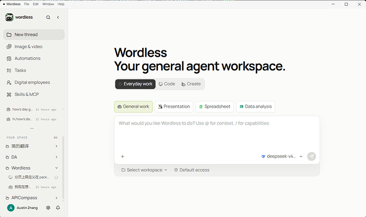
Task: Select the Presentation option
Action: tap(174, 107)
